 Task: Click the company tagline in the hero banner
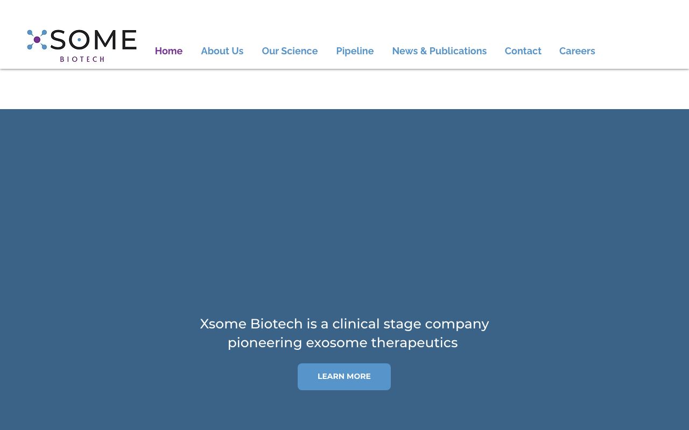[344, 333]
